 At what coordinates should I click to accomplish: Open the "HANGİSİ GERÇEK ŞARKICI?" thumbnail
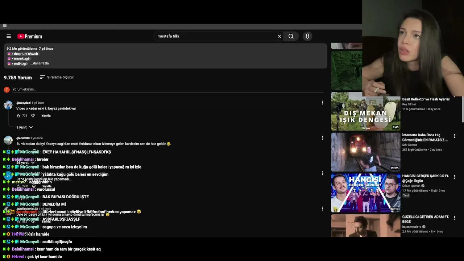pyautogui.click(x=365, y=193)
